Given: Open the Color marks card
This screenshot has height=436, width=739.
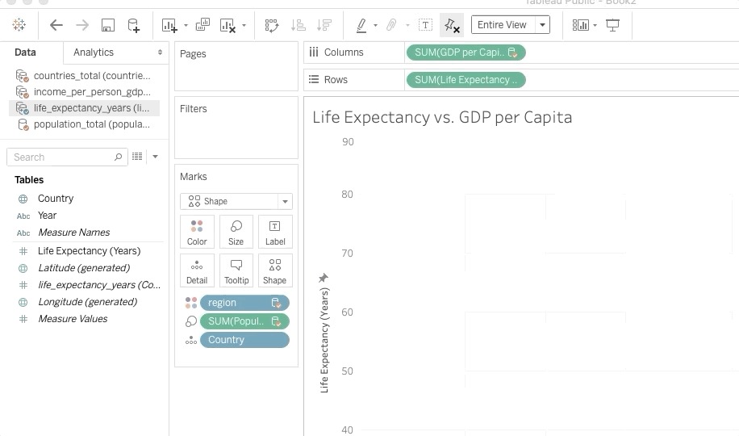Looking at the screenshot, I should click(x=197, y=232).
